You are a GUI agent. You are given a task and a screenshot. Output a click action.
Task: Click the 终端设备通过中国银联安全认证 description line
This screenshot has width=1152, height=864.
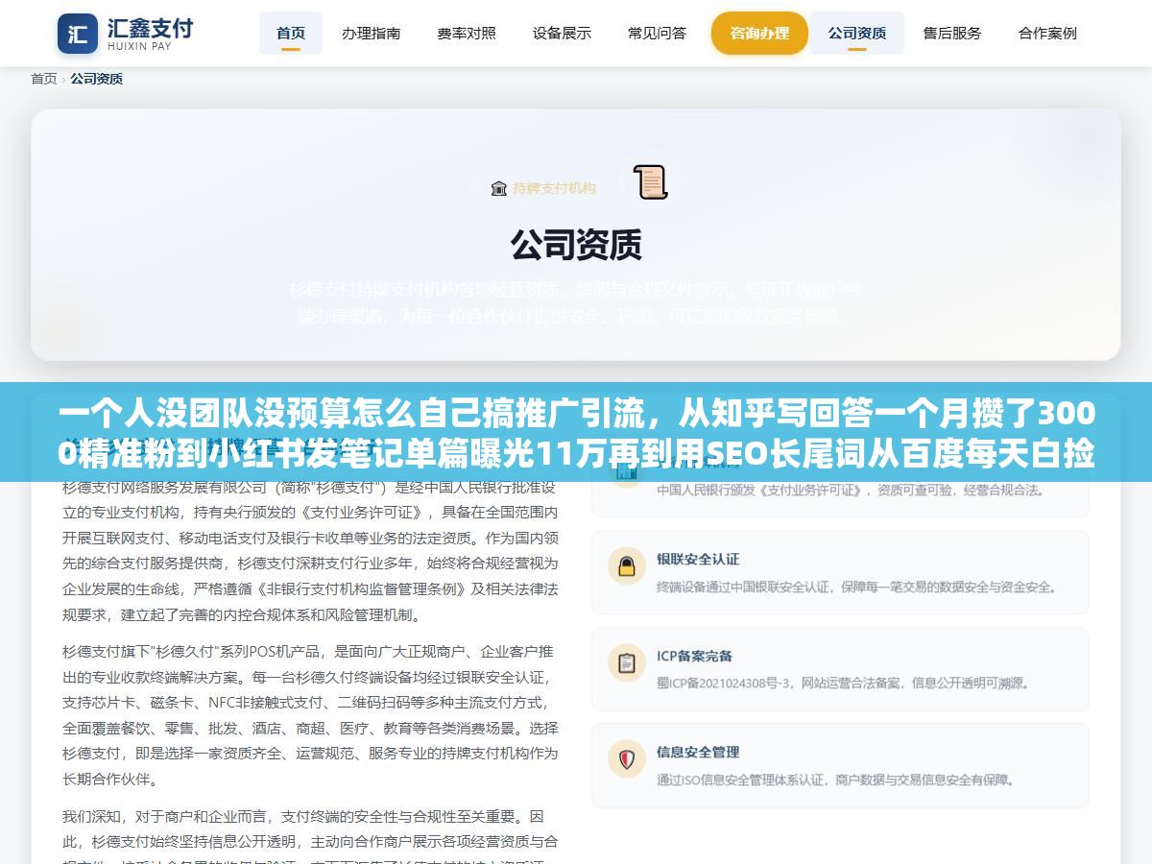point(856,587)
